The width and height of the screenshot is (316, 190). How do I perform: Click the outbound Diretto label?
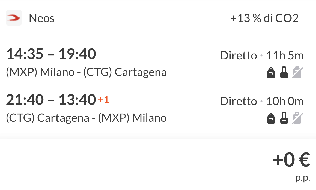click(x=239, y=56)
